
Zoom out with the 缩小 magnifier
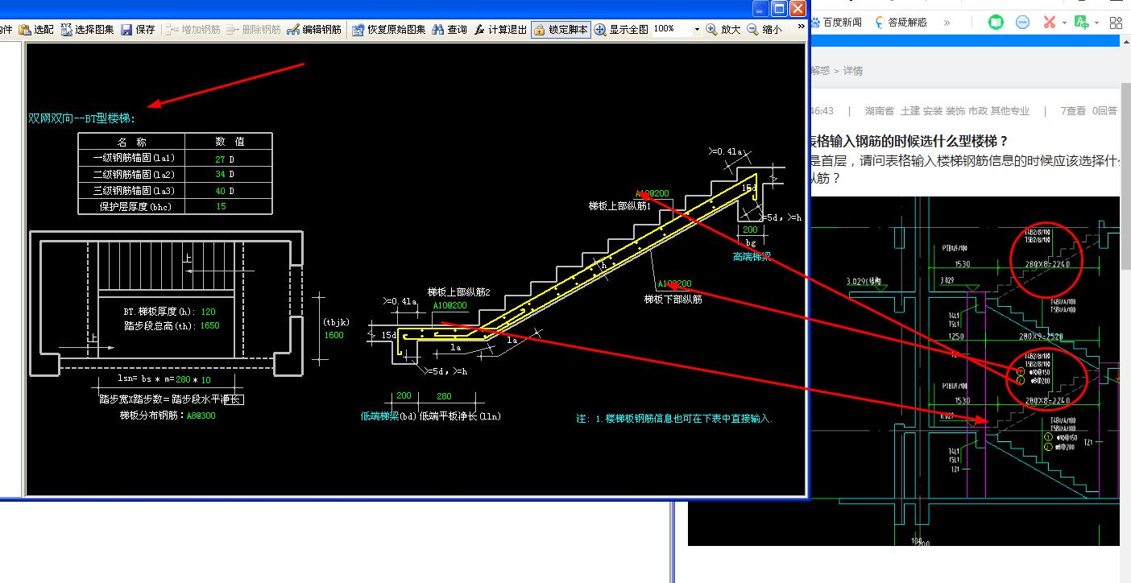tap(764, 29)
